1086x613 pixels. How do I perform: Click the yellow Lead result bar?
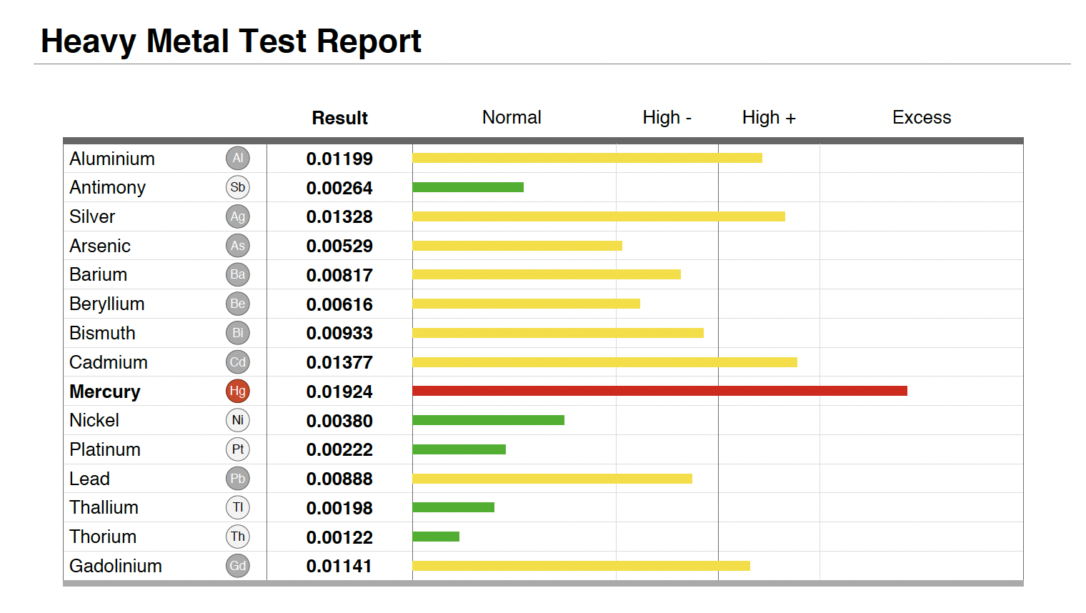552,479
